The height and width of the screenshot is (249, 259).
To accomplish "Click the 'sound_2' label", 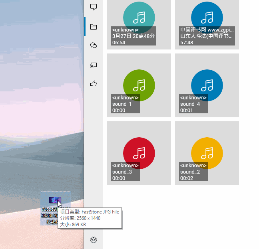I will pyautogui.click(x=190, y=172).
